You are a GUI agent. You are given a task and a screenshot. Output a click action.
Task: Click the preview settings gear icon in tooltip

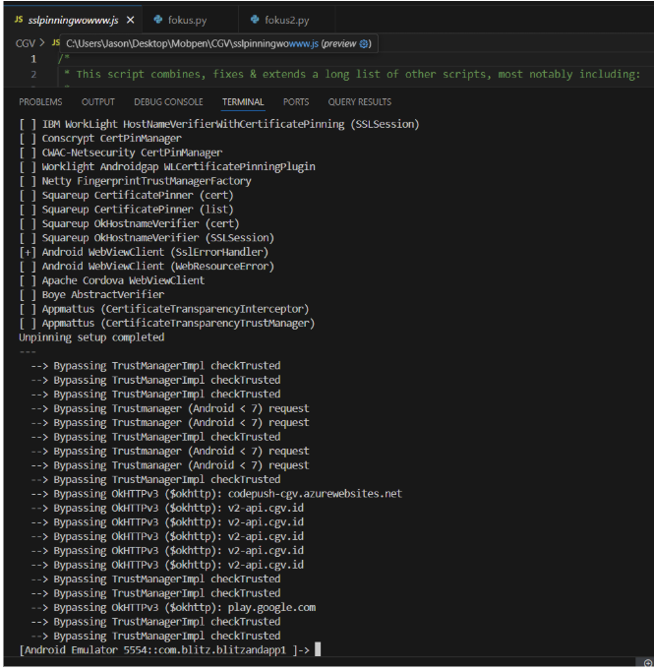[364, 43]
